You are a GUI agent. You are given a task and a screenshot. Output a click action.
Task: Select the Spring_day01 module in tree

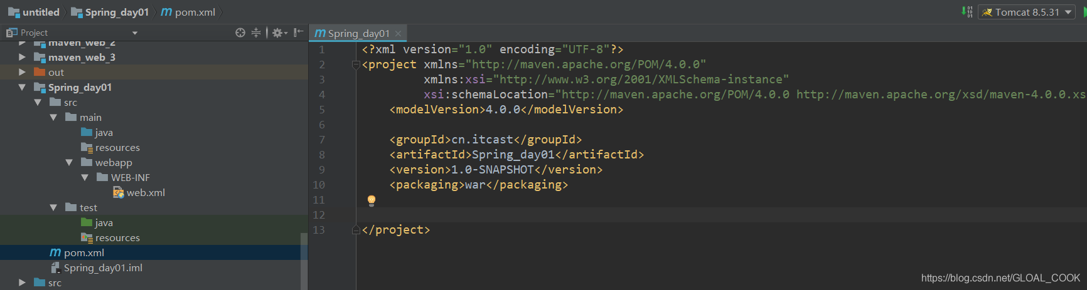pyautogui.click(x=154, y=87)
